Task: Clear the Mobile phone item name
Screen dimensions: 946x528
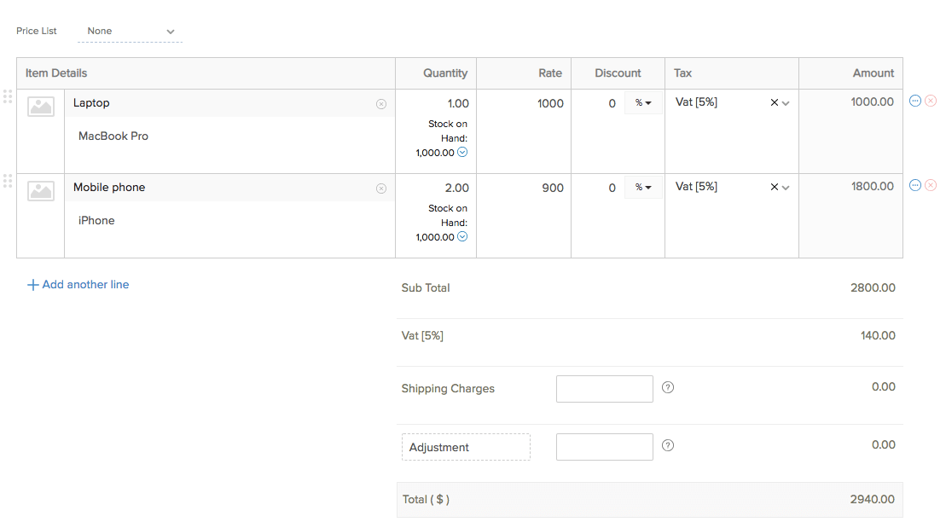Action: 381,189
